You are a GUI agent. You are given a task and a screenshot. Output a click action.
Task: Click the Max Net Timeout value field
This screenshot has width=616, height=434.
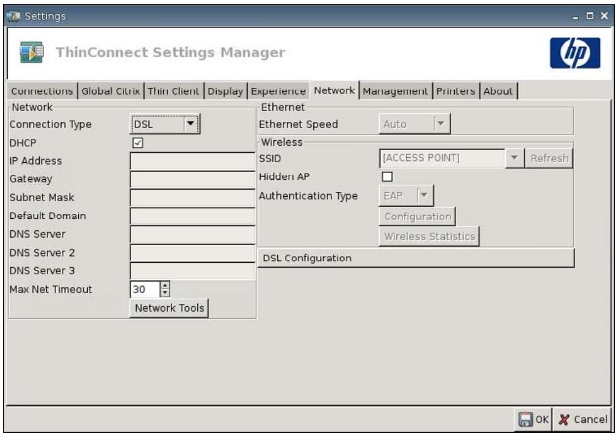click(145, 290)
